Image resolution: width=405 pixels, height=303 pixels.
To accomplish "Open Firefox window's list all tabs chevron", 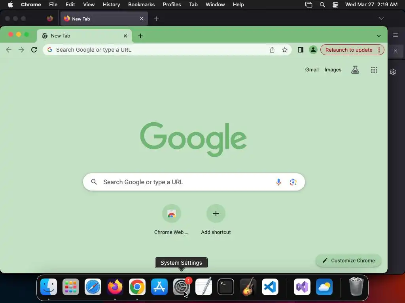I will click(x=381, y=19).
